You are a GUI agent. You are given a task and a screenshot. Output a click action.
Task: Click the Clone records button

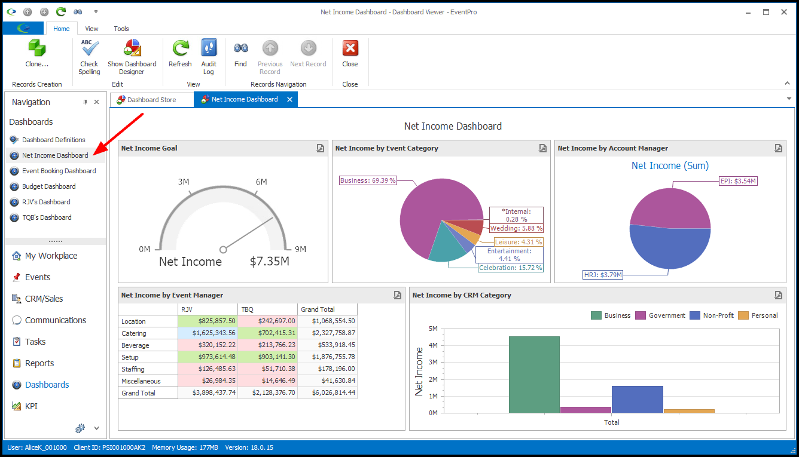coord(36,54)
